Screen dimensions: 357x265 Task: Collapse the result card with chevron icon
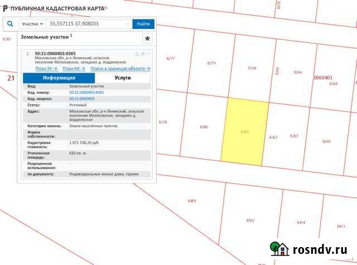148,54
